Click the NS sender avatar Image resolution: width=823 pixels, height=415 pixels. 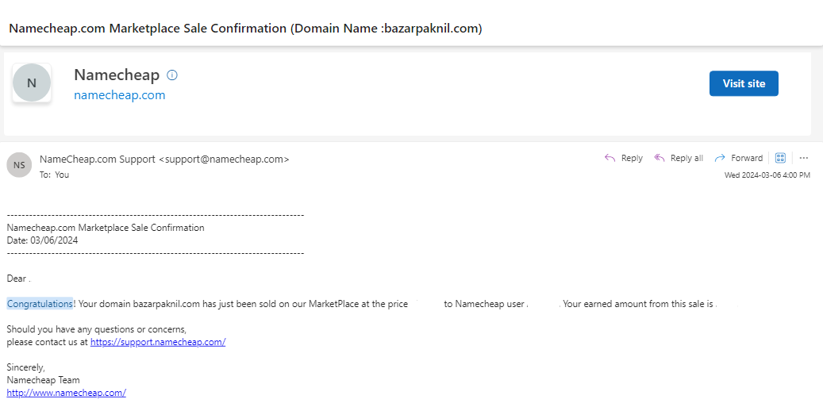[19, 165]
